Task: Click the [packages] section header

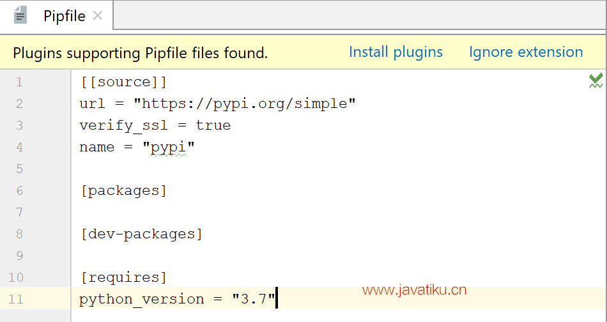Action: tap(123, 190)
